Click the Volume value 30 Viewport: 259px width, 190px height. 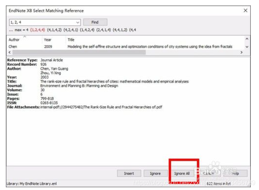42,90
